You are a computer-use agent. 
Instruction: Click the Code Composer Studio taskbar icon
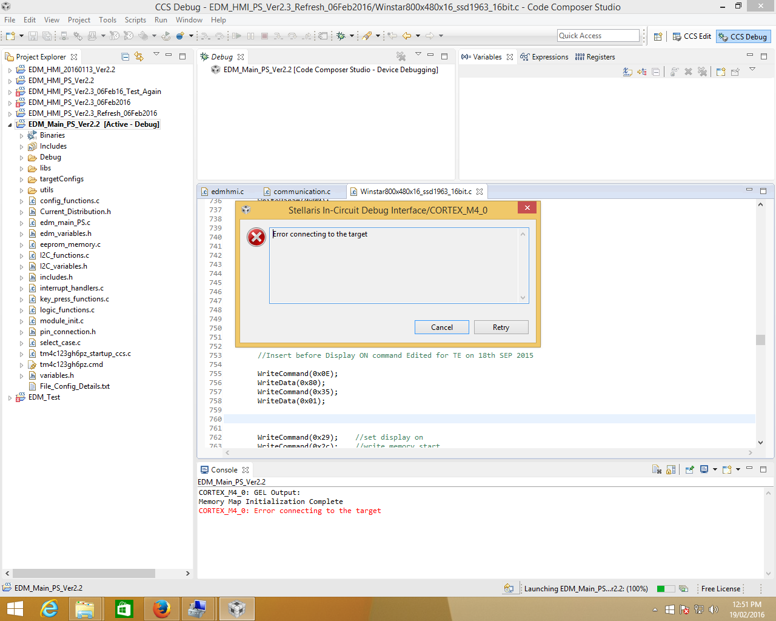(x=236, y=609)
